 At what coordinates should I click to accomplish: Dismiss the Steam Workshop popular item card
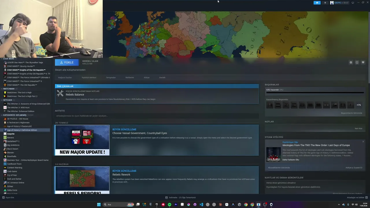363,142
